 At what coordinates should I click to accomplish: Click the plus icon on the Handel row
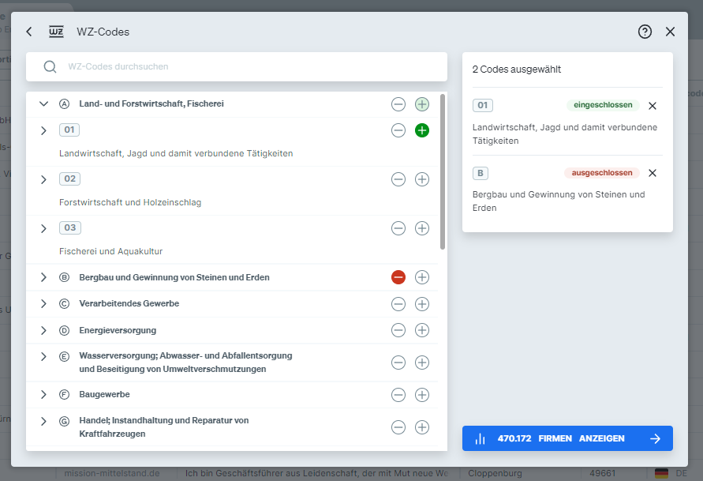pos(422,426)
